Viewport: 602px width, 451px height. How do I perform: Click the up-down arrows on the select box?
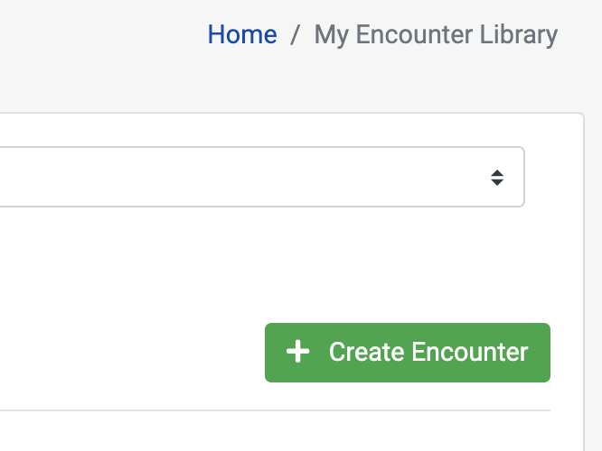coord(497,178)
